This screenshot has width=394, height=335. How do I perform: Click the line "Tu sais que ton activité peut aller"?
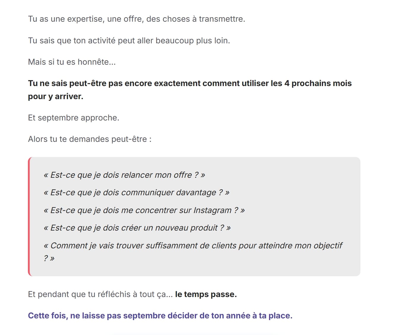129,40
